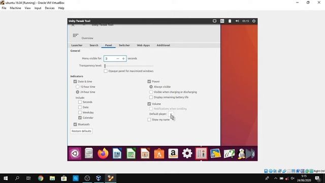Open the VirtualBox Machine menu
The image size is (325, 183).
pos(15,8)
